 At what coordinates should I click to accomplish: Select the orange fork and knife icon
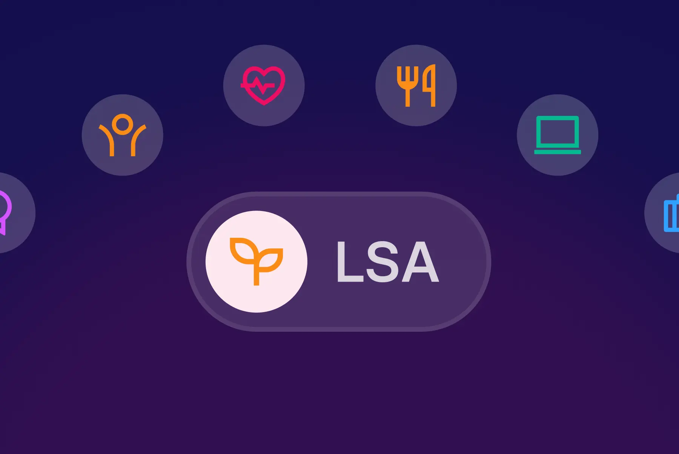click(416, 85)
